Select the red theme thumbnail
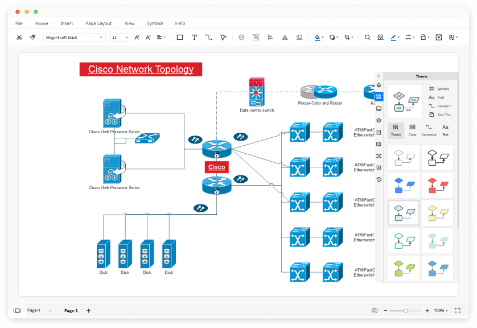477x328 pixels. (437, 185)
